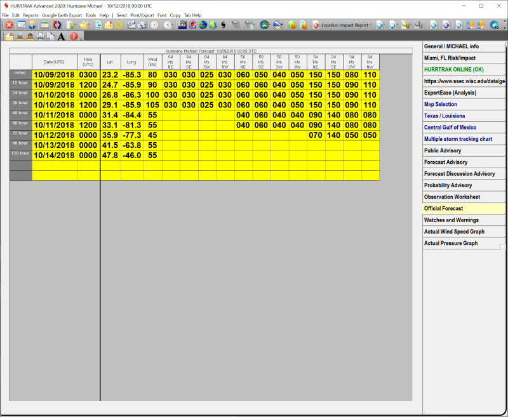
Task: Click the open folder toolbar icon
Action: 83,25
